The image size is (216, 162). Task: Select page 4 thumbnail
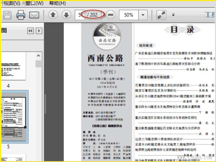pyautogui.click(x=13, y=66)
